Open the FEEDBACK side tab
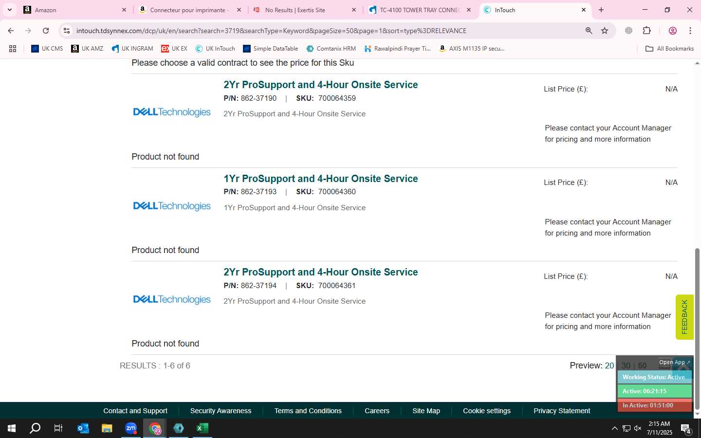 684,317
